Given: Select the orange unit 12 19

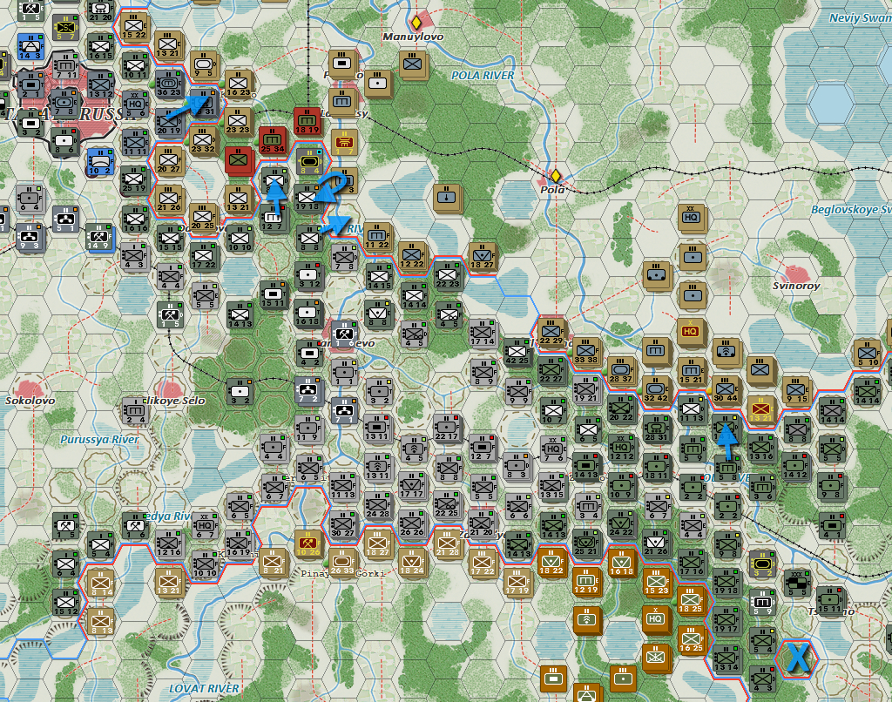Looking at the screenshot, I should [585, 582].
